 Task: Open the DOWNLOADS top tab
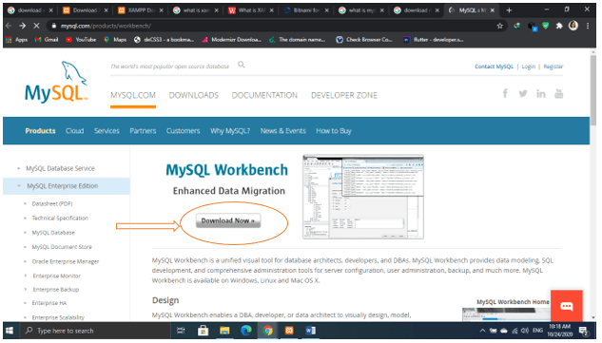194,96
